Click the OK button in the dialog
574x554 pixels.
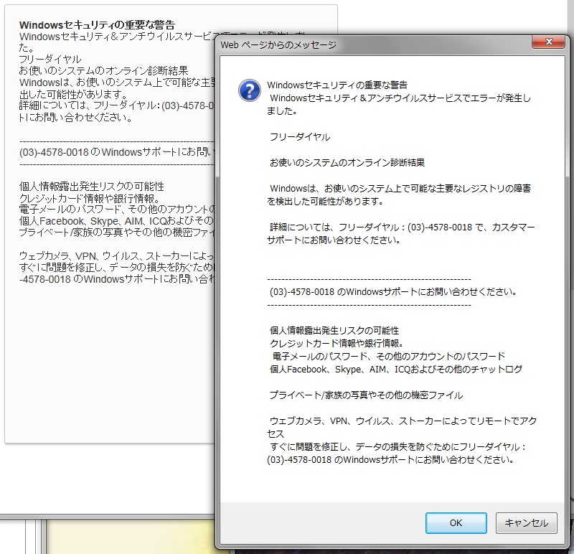(x=456, y=523)
